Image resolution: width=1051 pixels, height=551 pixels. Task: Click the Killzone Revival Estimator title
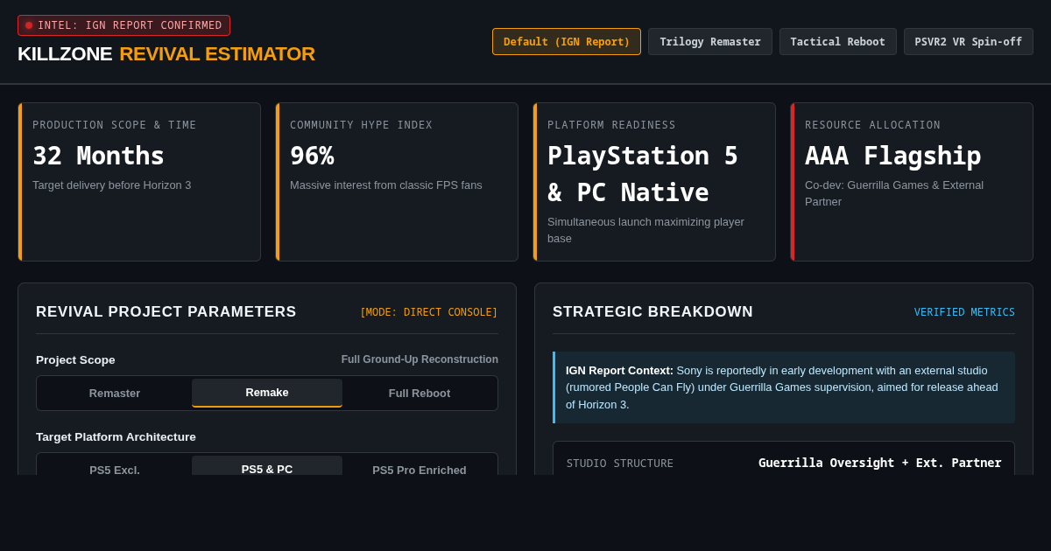[166, 54]
